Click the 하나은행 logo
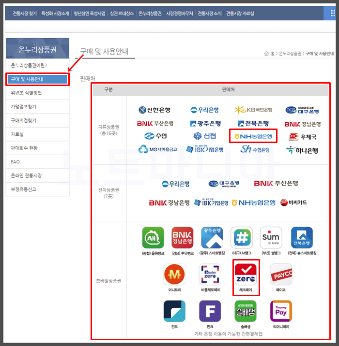339x346 pixels. click(302, 150)
